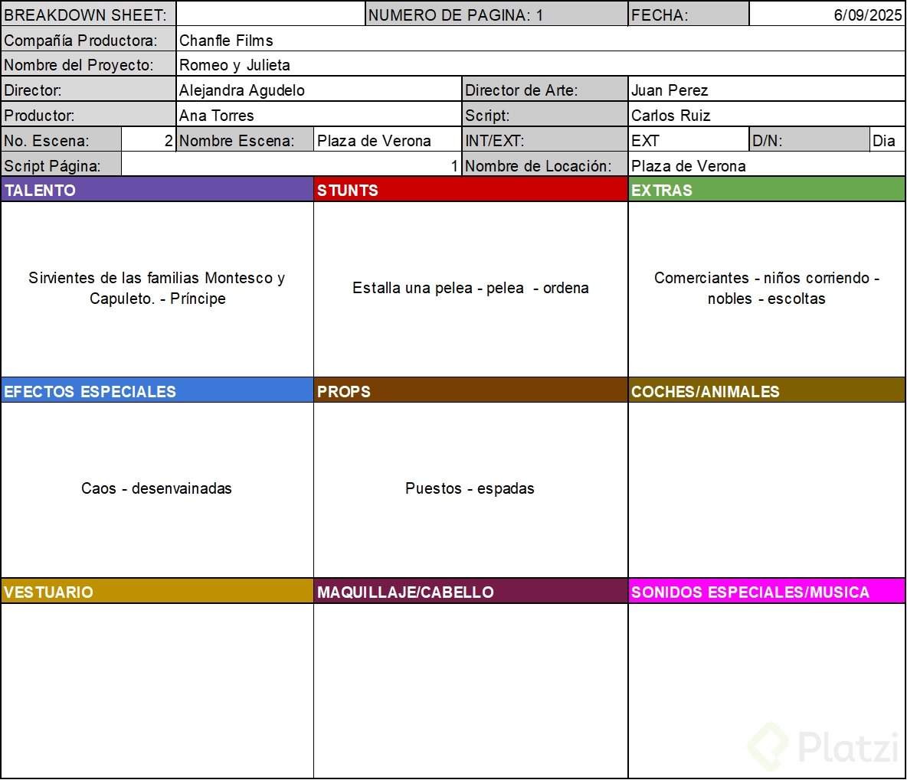
Task: Select the Director de Arte label
Action: [x=545, y=90]
